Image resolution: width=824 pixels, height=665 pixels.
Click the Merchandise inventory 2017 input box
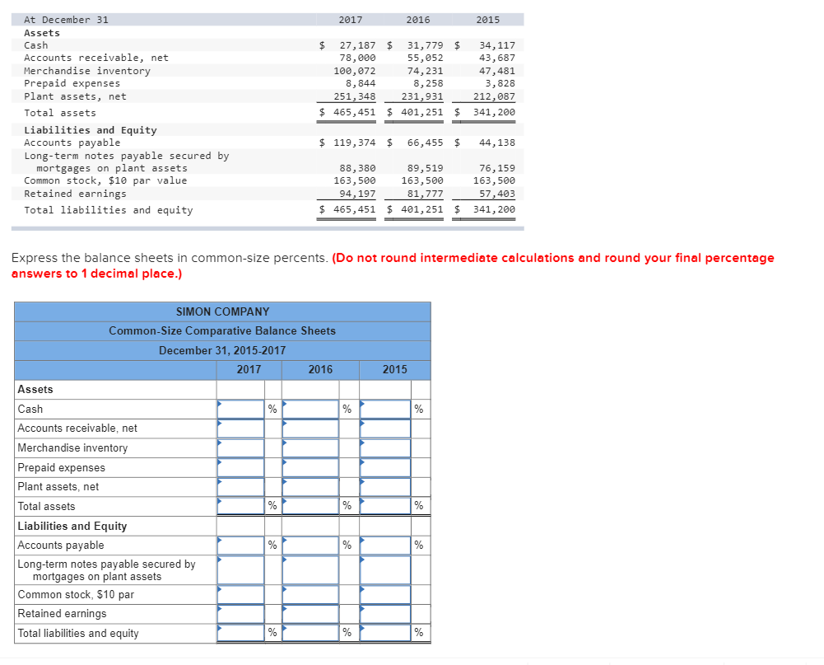(x=240, y=447)
